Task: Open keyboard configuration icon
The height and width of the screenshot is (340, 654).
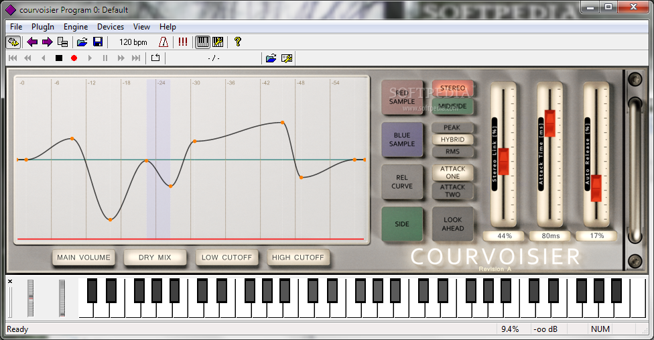Action: [218, 42]
